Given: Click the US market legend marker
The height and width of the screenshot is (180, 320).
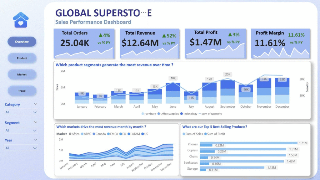Looking at the screenshot, I should pyautogui.click(x=142, y=134).
